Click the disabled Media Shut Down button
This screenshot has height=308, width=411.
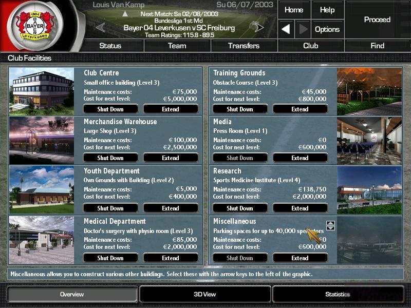pos(240,158)
